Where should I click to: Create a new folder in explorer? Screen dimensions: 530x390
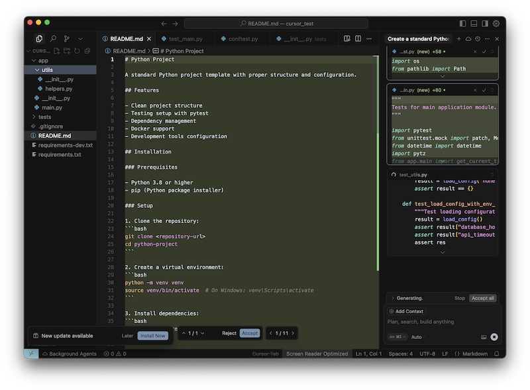point(67,51)
